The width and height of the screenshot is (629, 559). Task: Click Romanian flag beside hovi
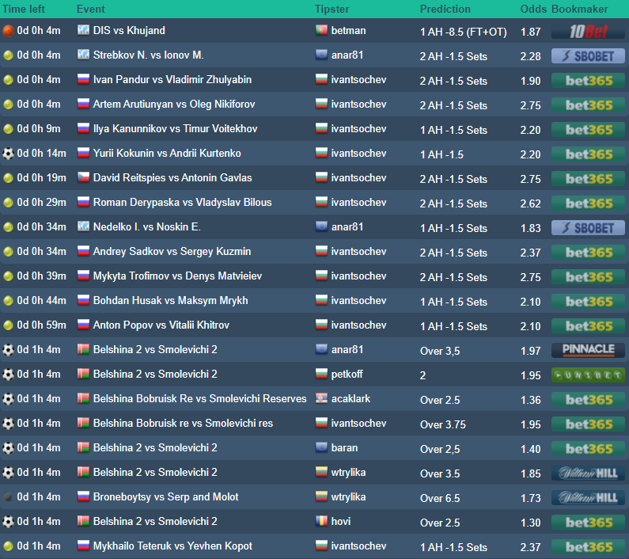coord(321,521)
